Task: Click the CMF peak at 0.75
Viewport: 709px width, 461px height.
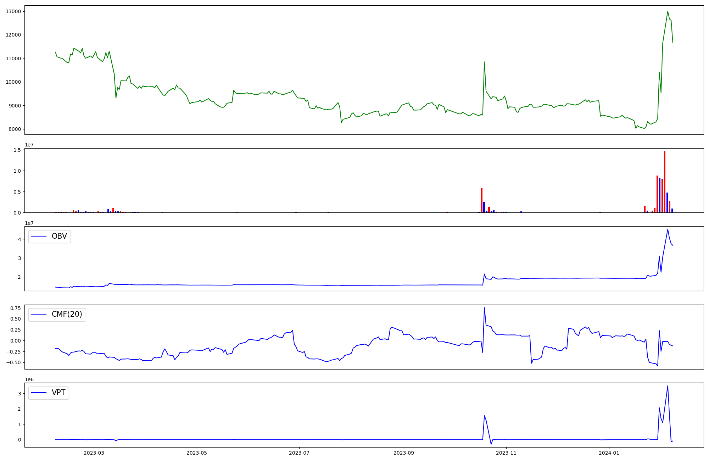Action: 484,307
